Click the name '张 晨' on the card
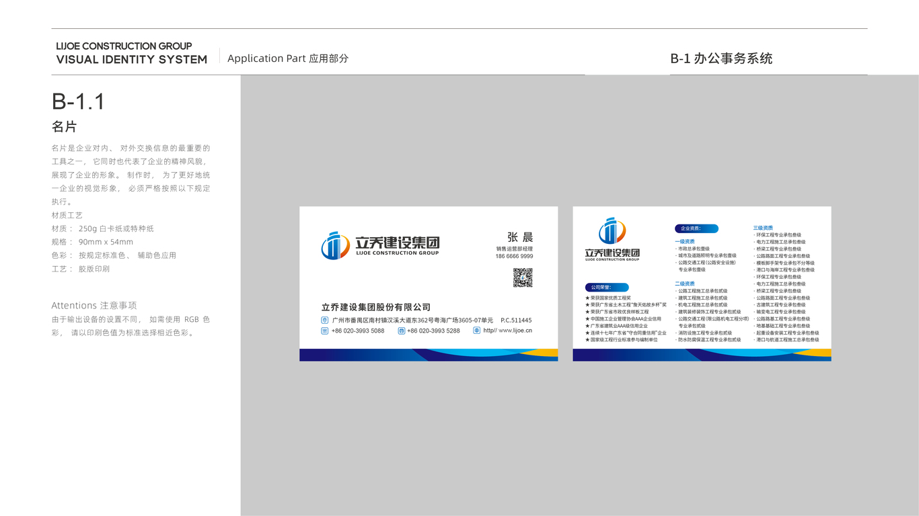The image size is (919, 516). pyautogui.click(x=520, y=237)
